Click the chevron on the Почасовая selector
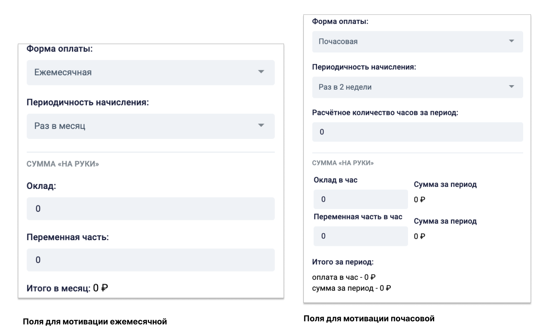This screenshot has width=548, height=334. (x=512, y=41)
